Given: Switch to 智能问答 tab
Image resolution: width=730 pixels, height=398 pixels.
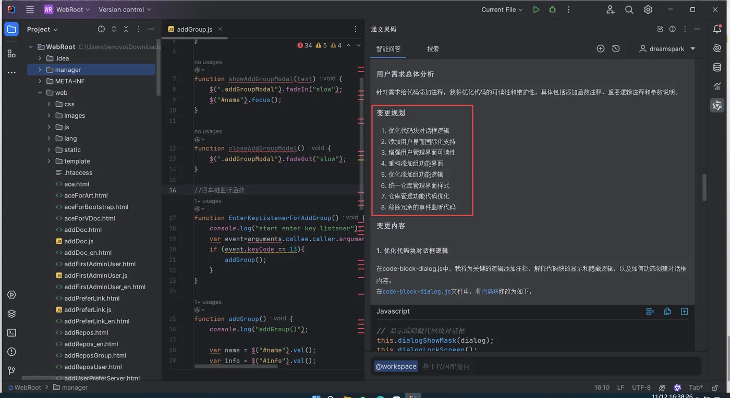Looking at the screenshot, I should click(x=388, y=48).
